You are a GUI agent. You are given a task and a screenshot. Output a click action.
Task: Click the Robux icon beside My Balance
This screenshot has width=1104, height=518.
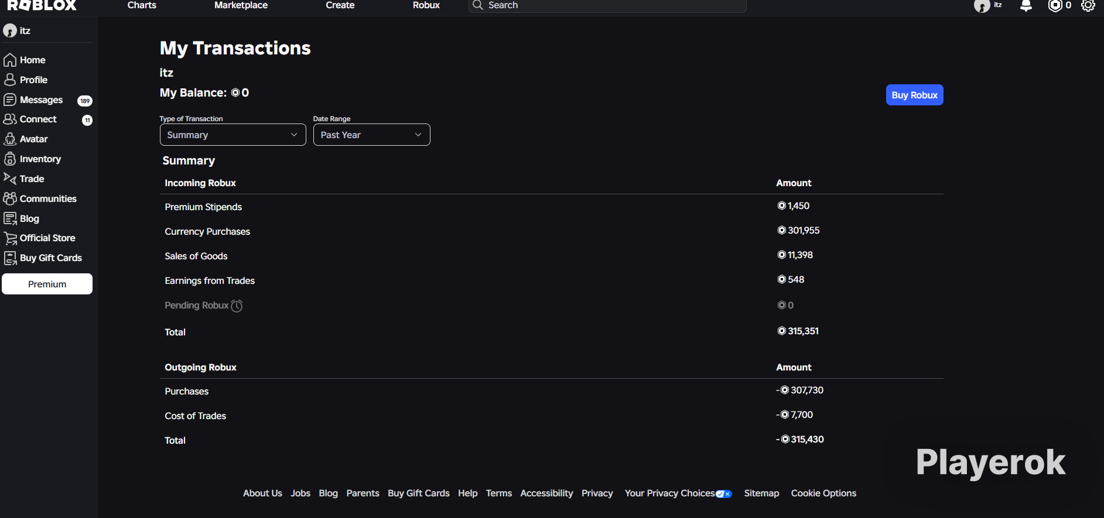coord(235,92)
